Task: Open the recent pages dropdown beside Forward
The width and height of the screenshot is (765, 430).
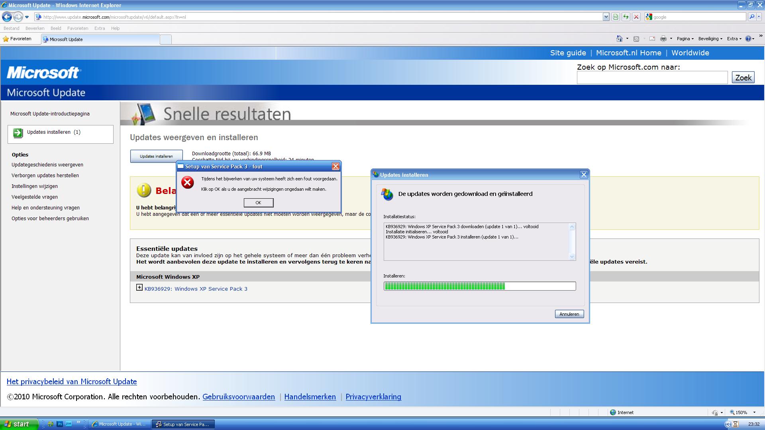Action: (x=27, y=17)
